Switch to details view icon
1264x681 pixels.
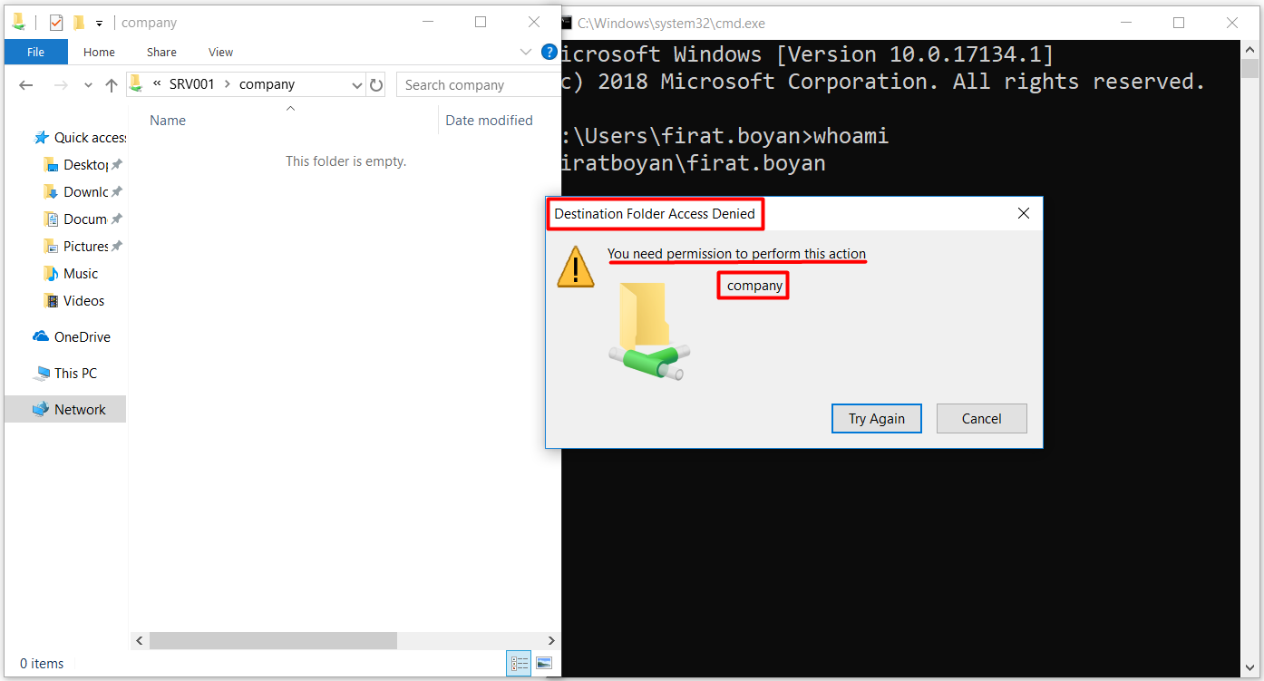pos(520,664)
